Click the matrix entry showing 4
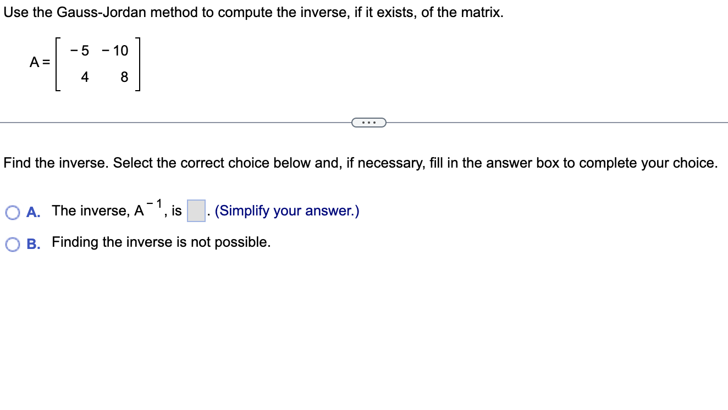728x410 pixels. coord(85,77)
